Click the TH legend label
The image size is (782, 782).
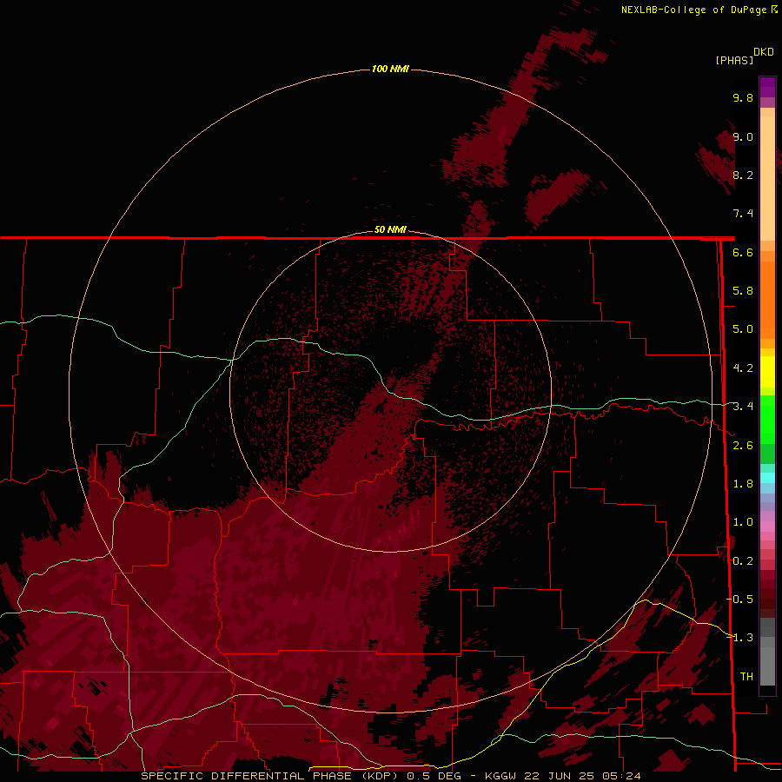[746, 677]
